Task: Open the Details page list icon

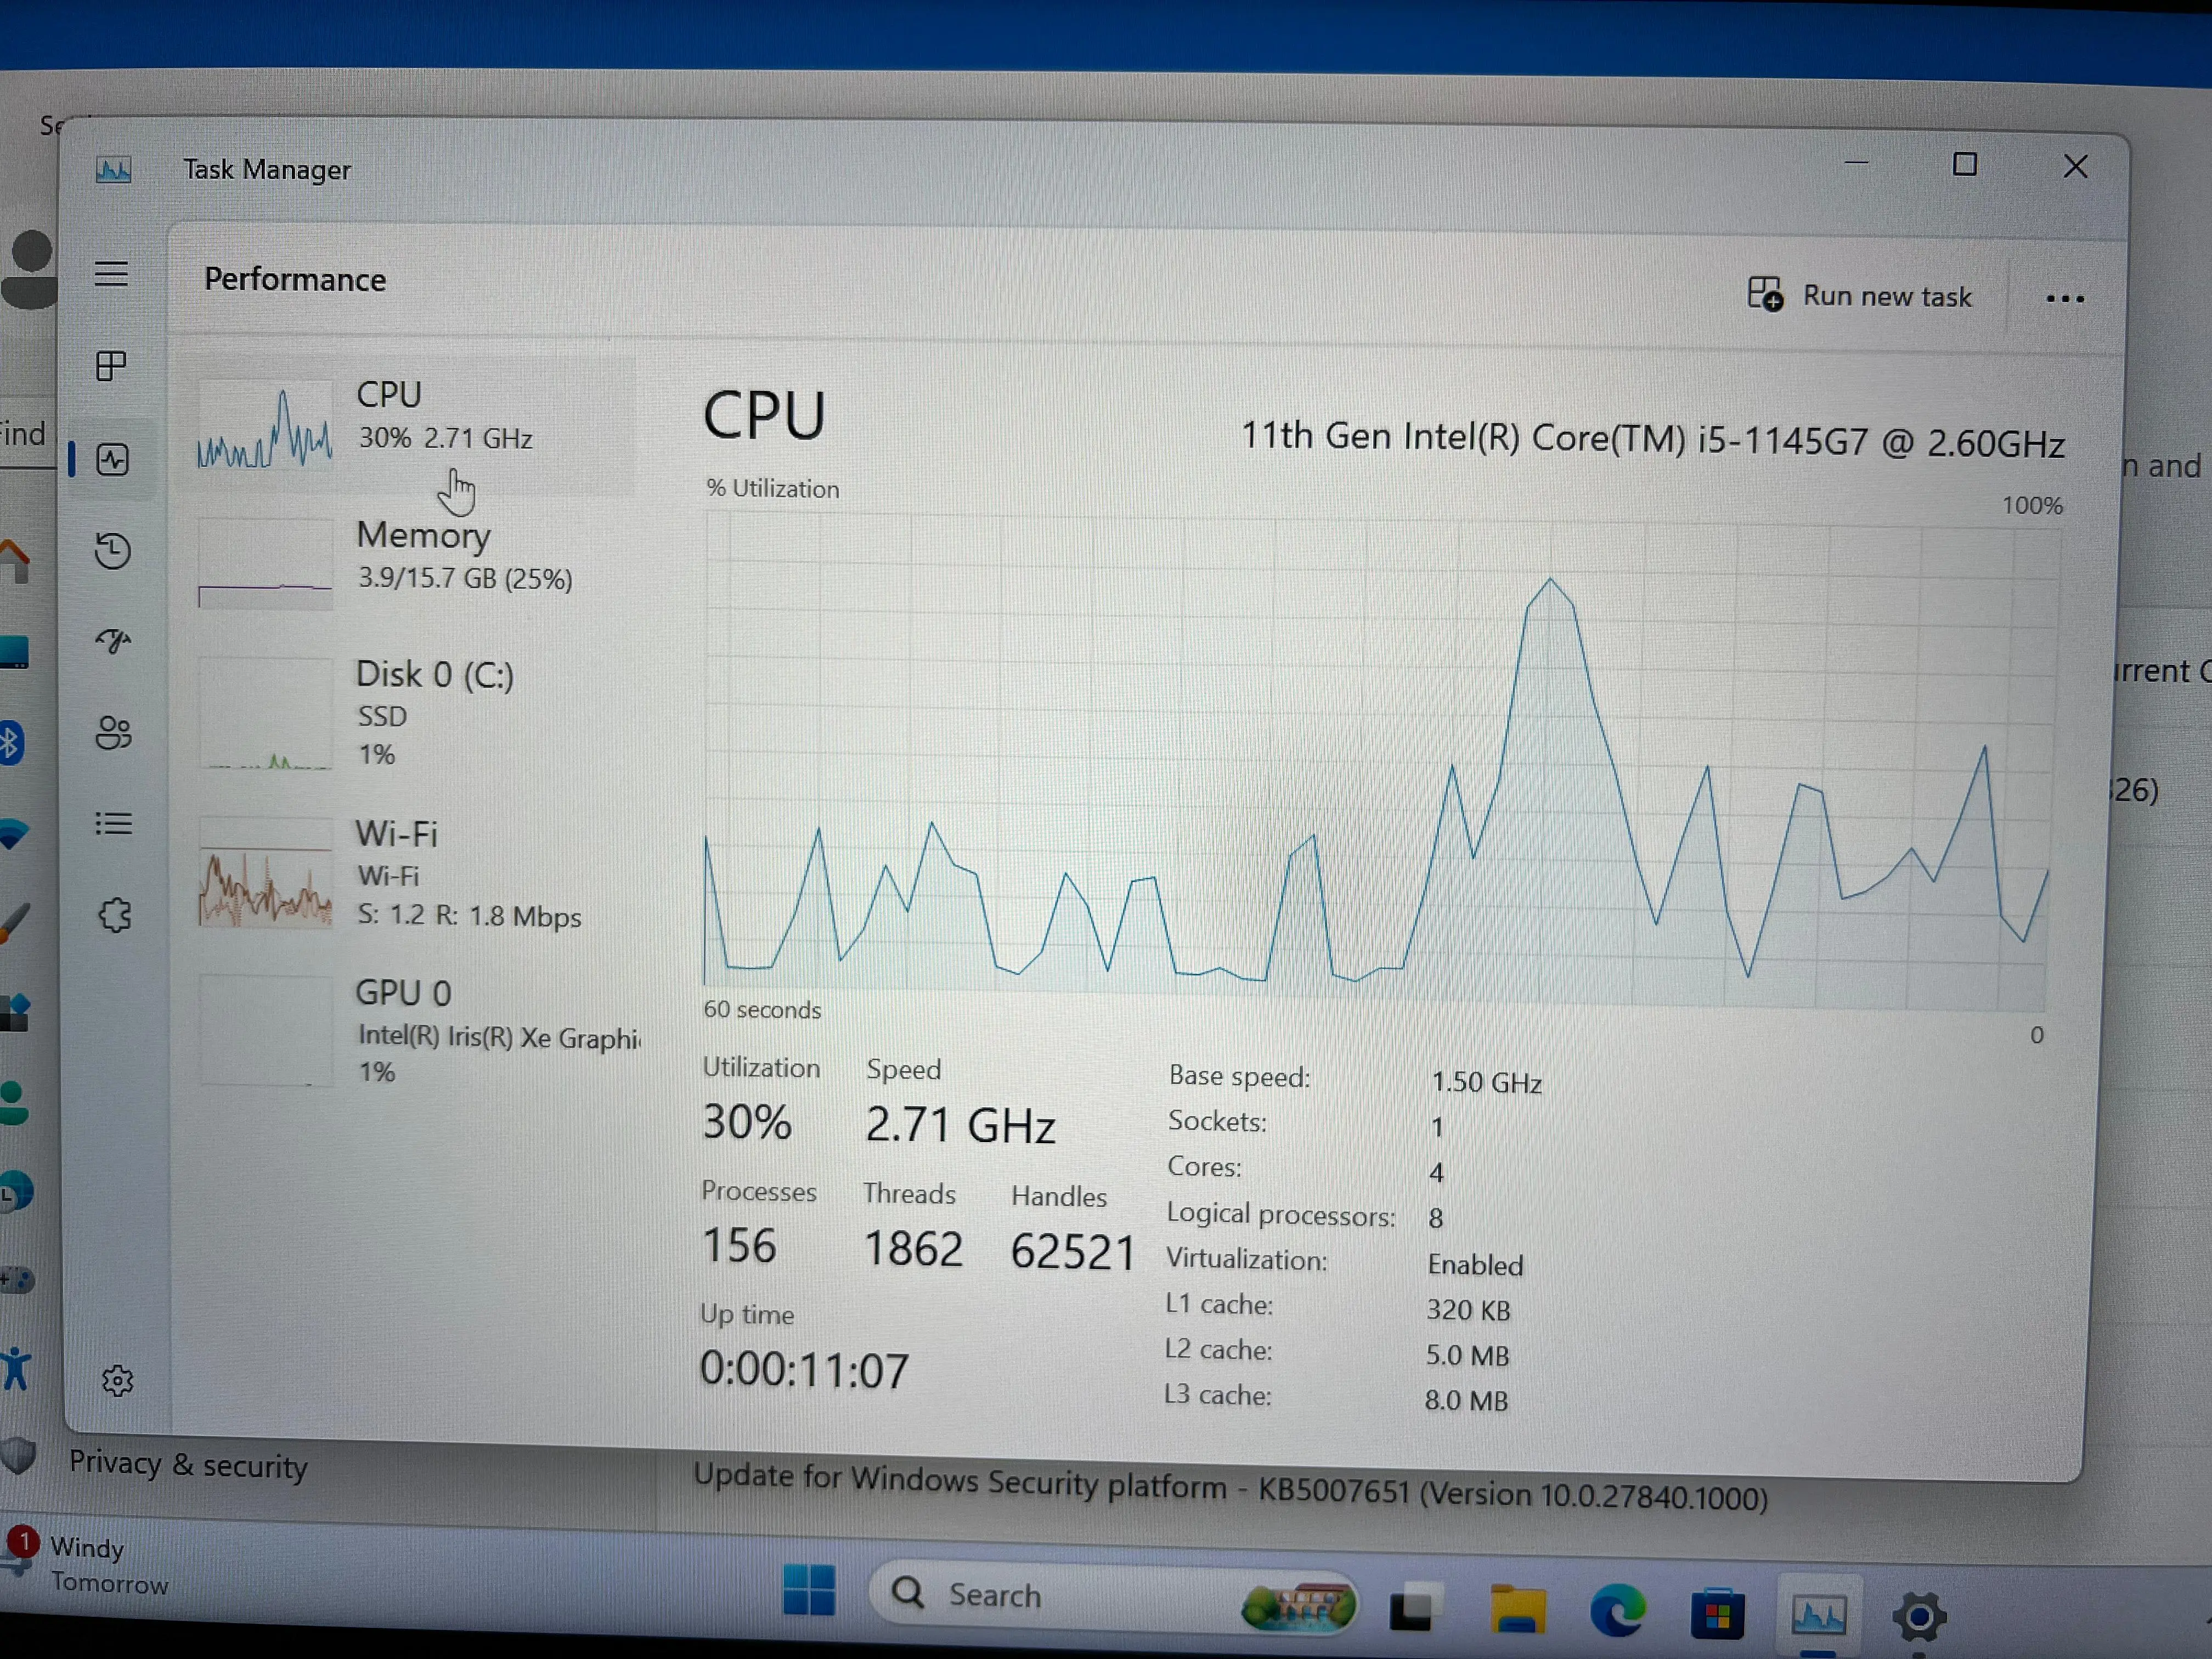Action: click(113, 823)
